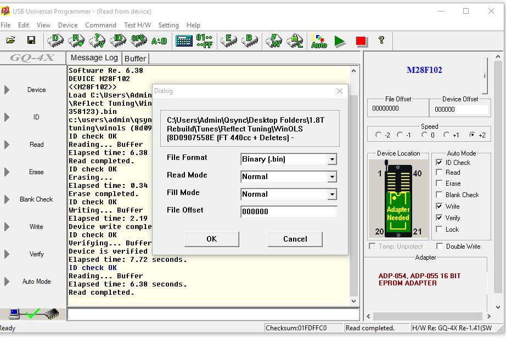Open the File Format dropdown
The width and height of the screenshot is (506, 344).
(331, 159)
